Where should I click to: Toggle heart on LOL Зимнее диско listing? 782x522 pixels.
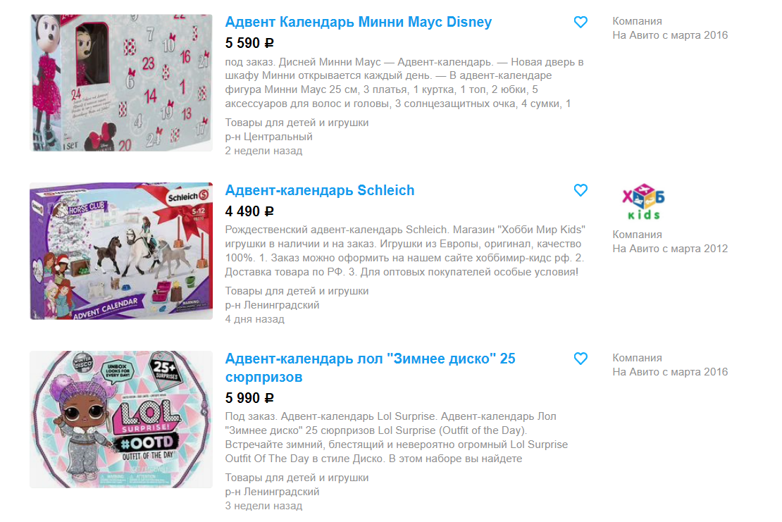pyautogui.click(x=581, y=359)
